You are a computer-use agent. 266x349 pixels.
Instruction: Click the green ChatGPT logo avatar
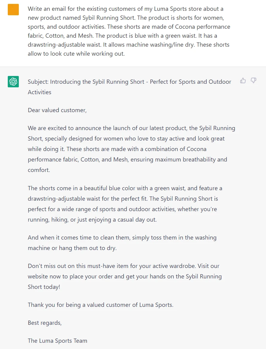(13, 82)
